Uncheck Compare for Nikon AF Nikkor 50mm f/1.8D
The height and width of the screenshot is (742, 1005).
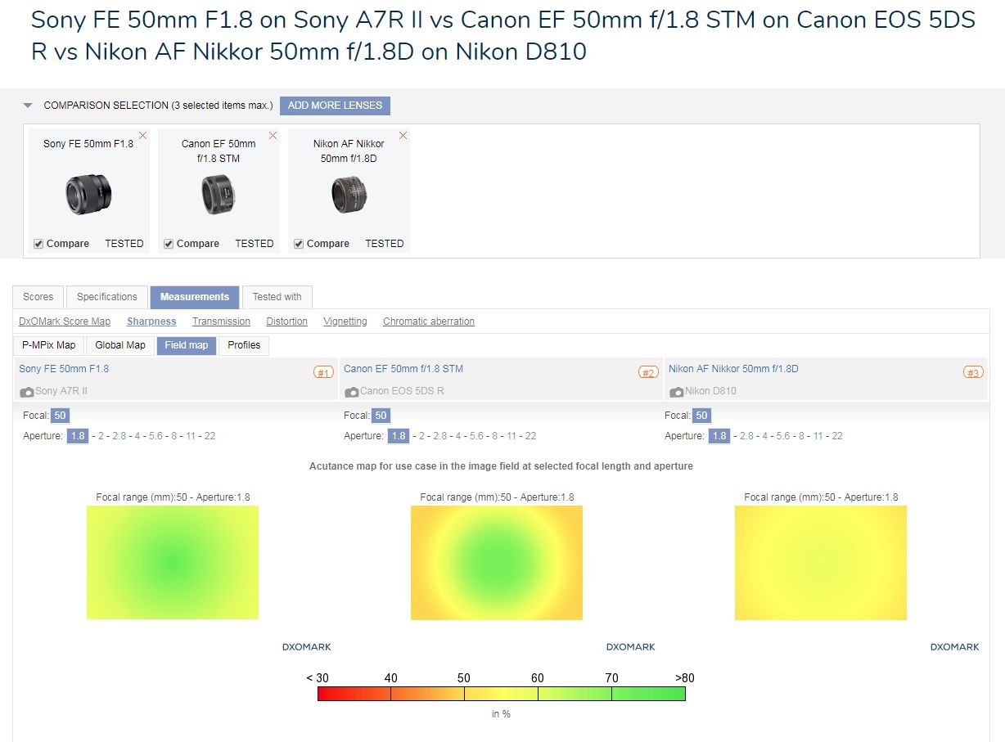pyautogui.click(x=299, y=244)
